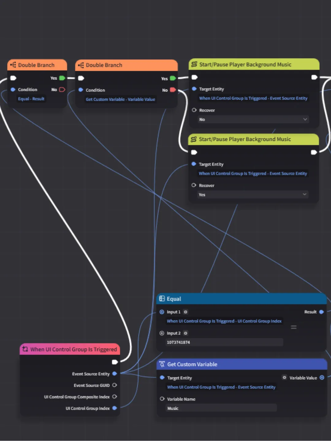This screenshot has width=331, height=441.
Task: Select the Equal node title bar
Action: 242,299
